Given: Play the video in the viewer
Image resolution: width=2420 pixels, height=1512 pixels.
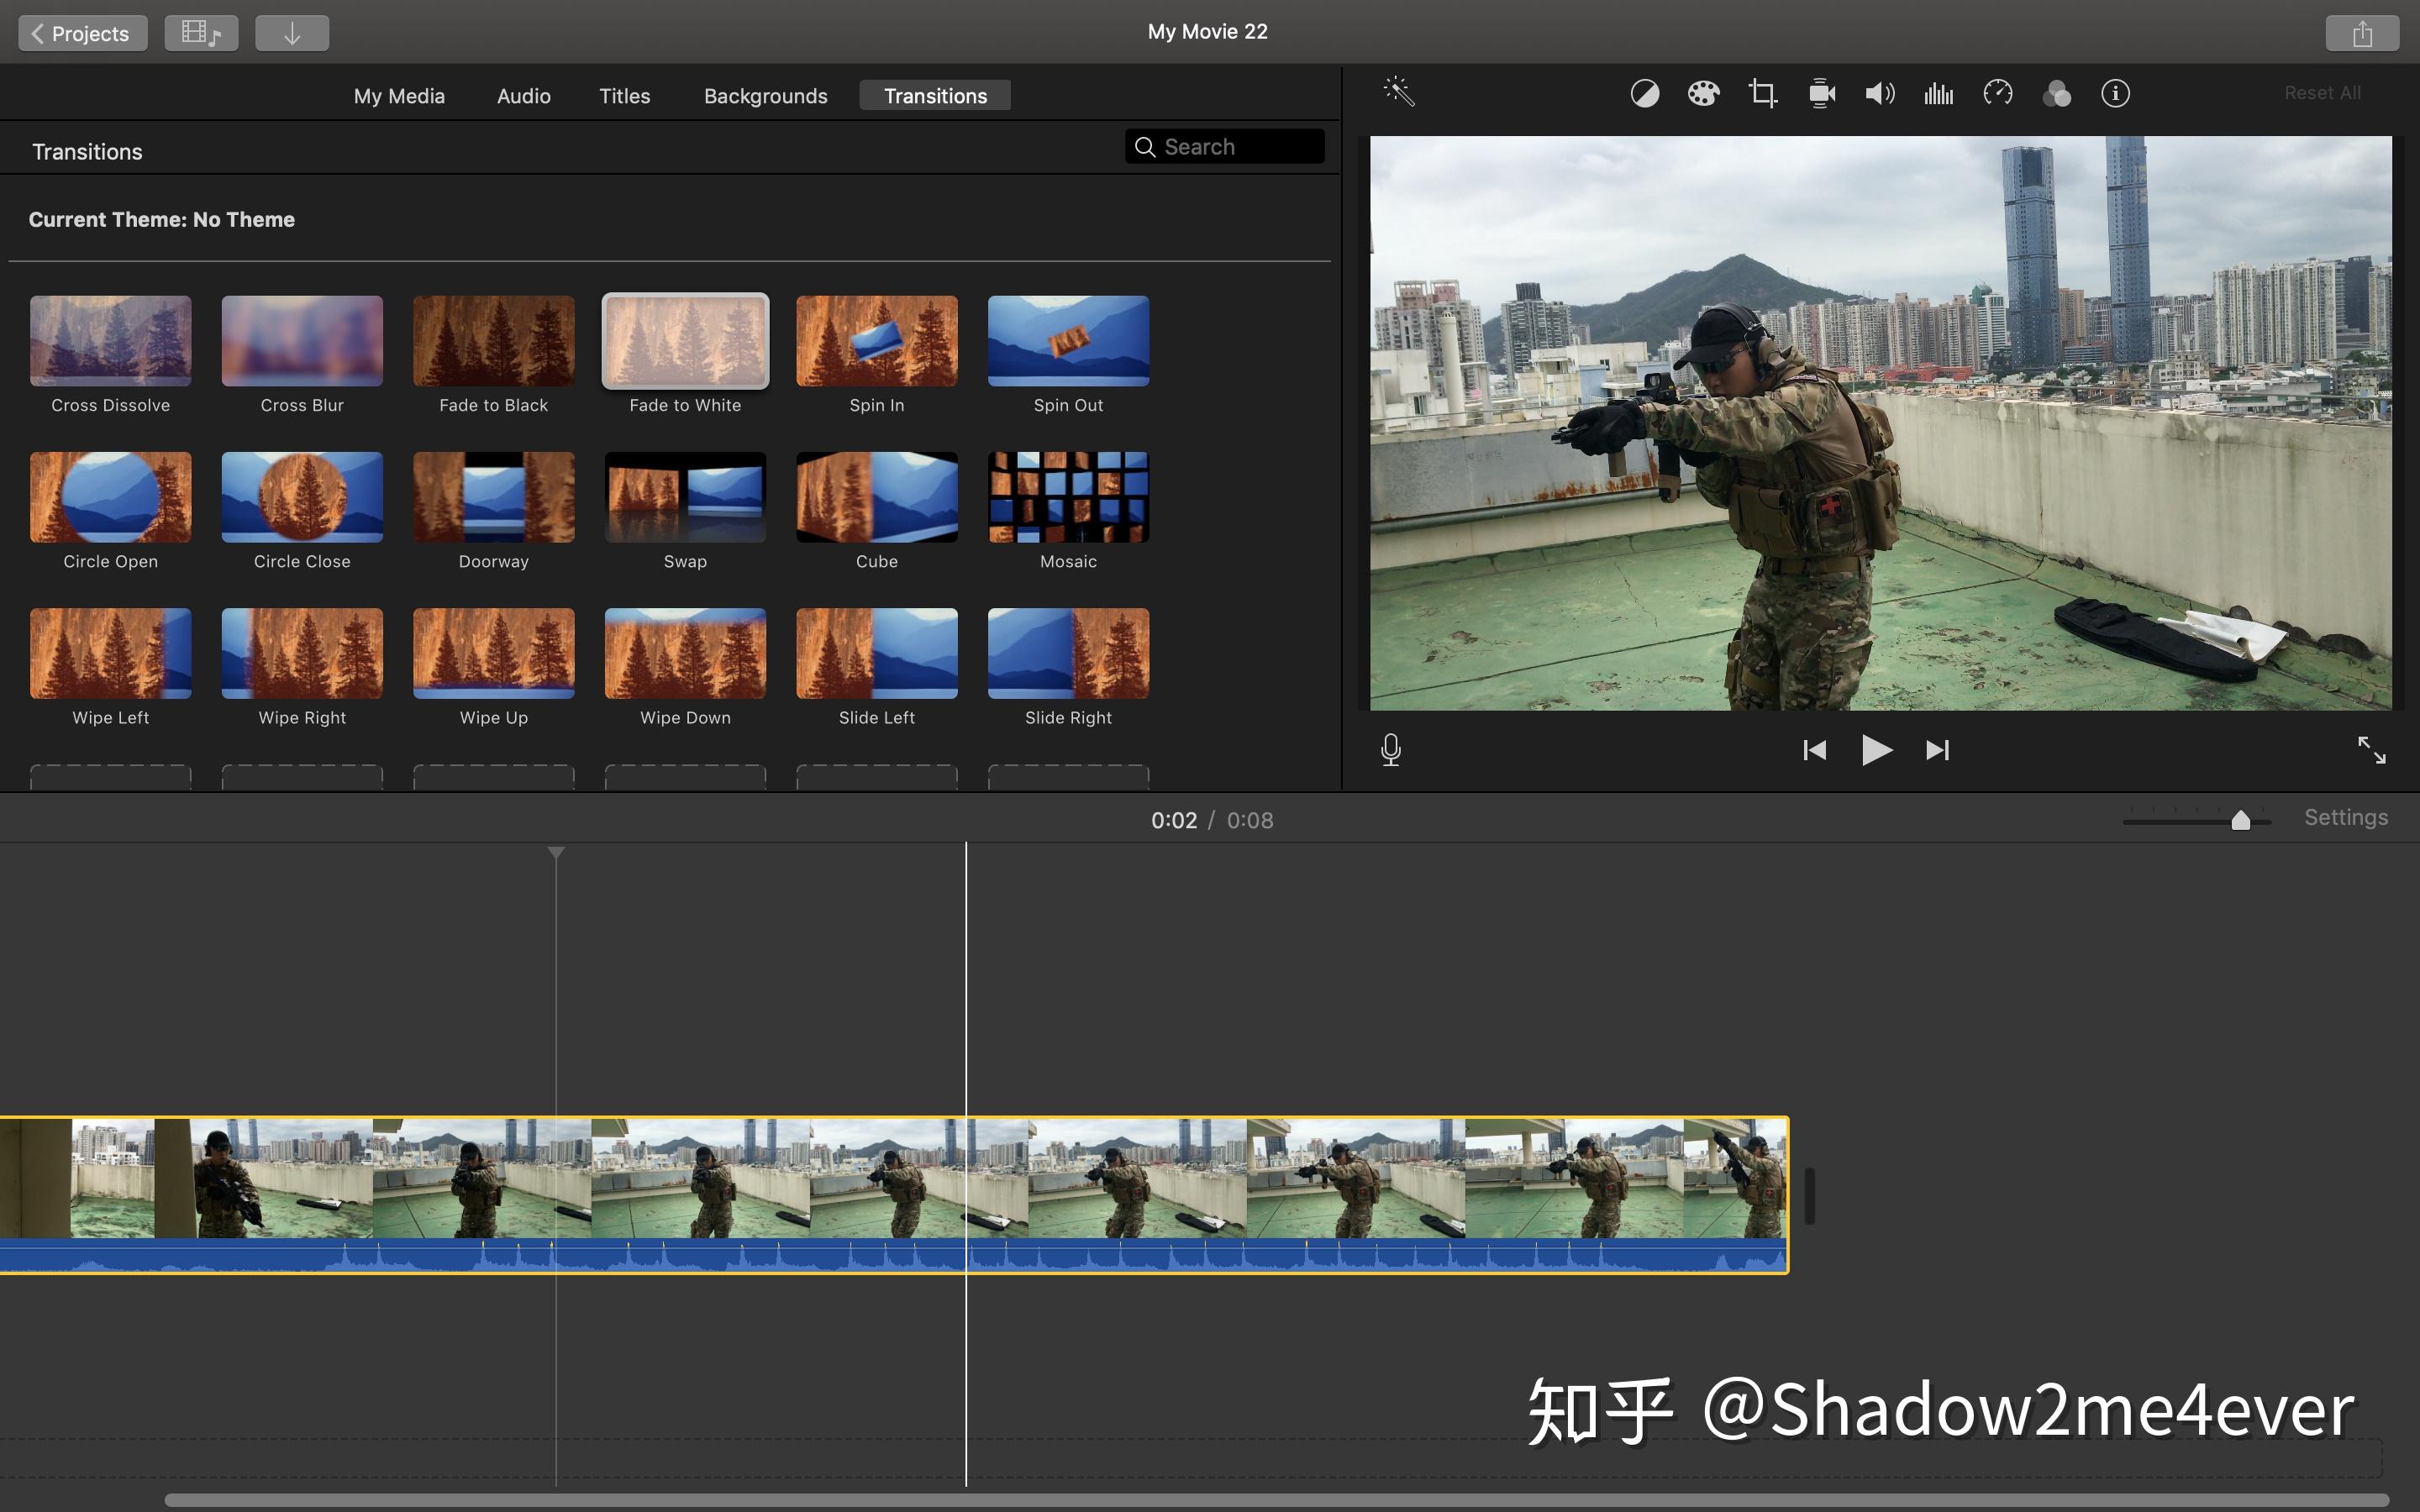Looking at the screenshot, I should (1876, 750).
